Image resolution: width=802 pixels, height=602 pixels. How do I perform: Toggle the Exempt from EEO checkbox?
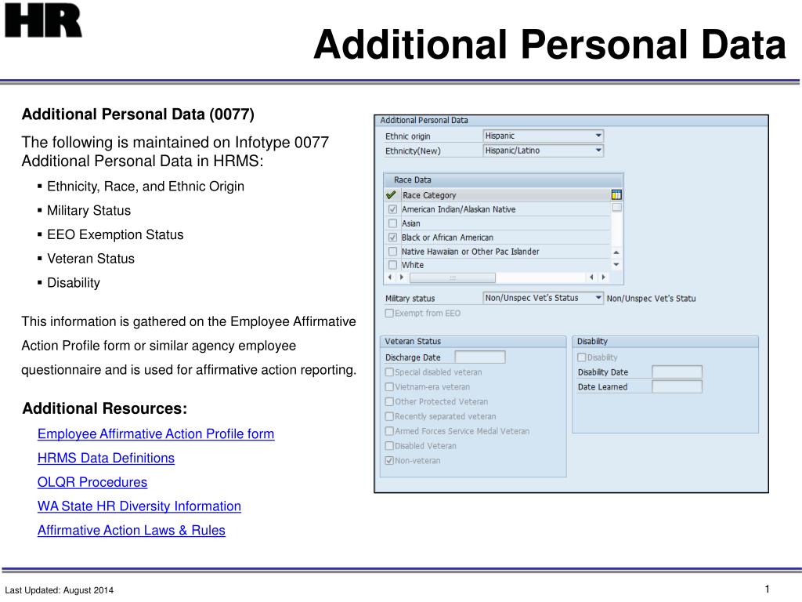click(389, 314)
